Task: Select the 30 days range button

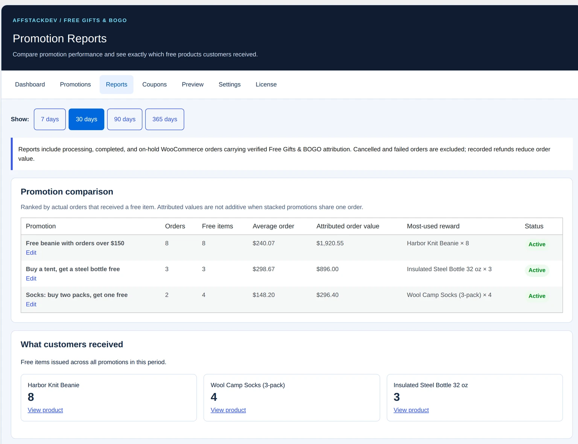Action: coord(86,119)
